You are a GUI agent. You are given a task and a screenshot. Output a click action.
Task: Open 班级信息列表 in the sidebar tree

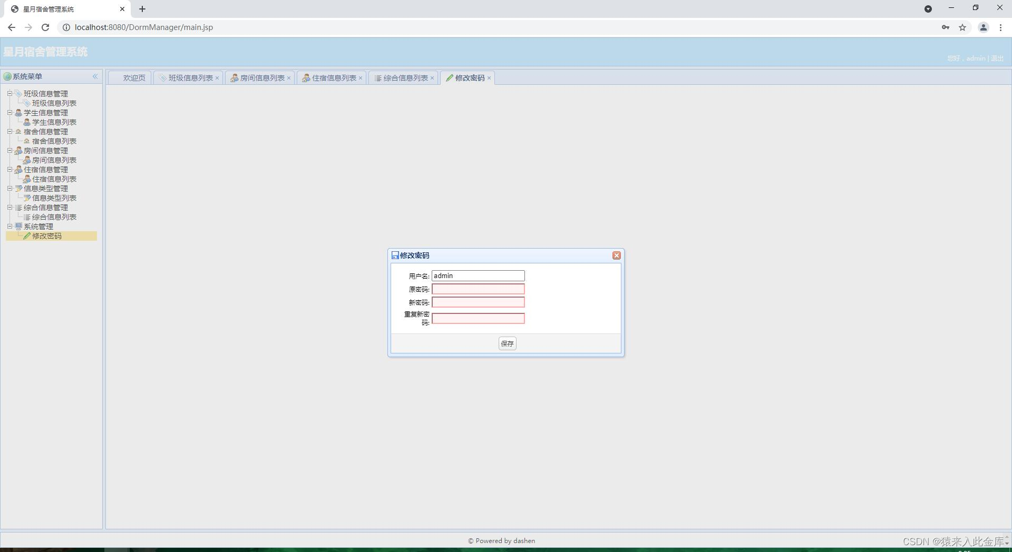(54, 103)
